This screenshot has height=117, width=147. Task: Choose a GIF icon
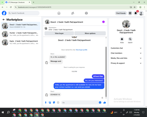[58, 102]
